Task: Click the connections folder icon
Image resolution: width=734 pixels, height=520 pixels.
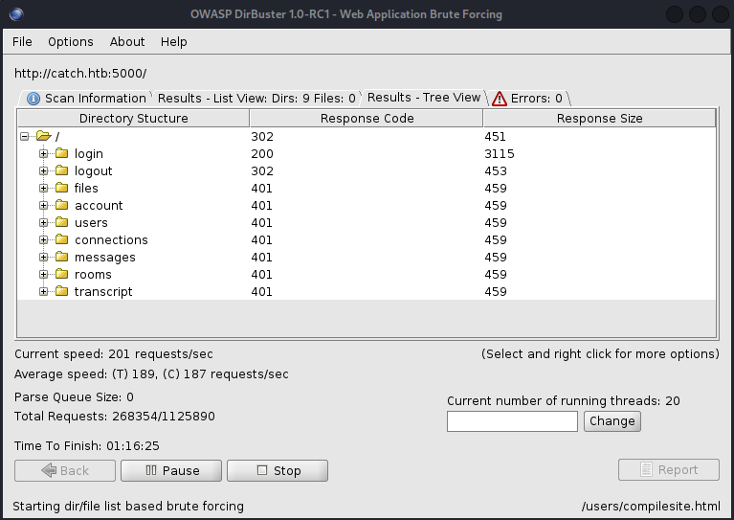Action: pyautogui.click(x=62, y=239)
